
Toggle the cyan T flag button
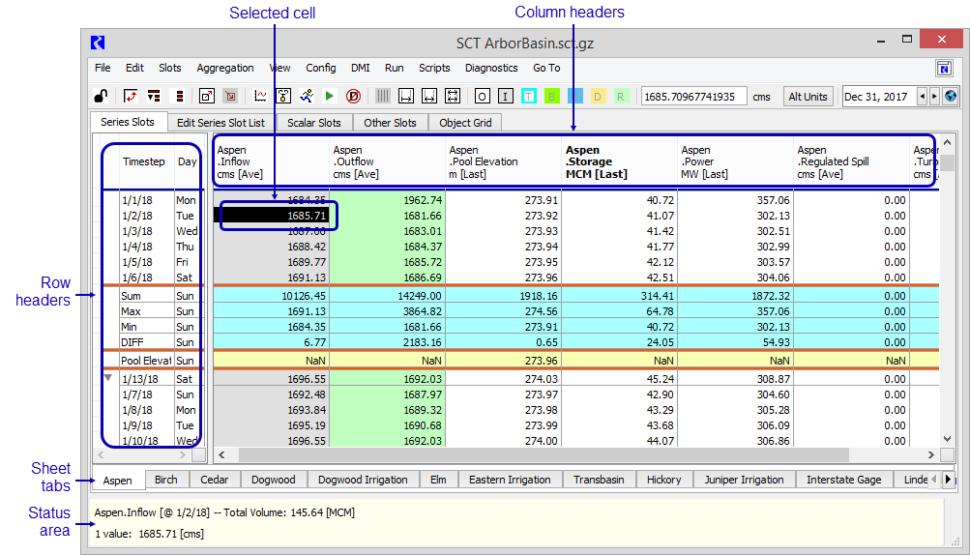point(528,96)
